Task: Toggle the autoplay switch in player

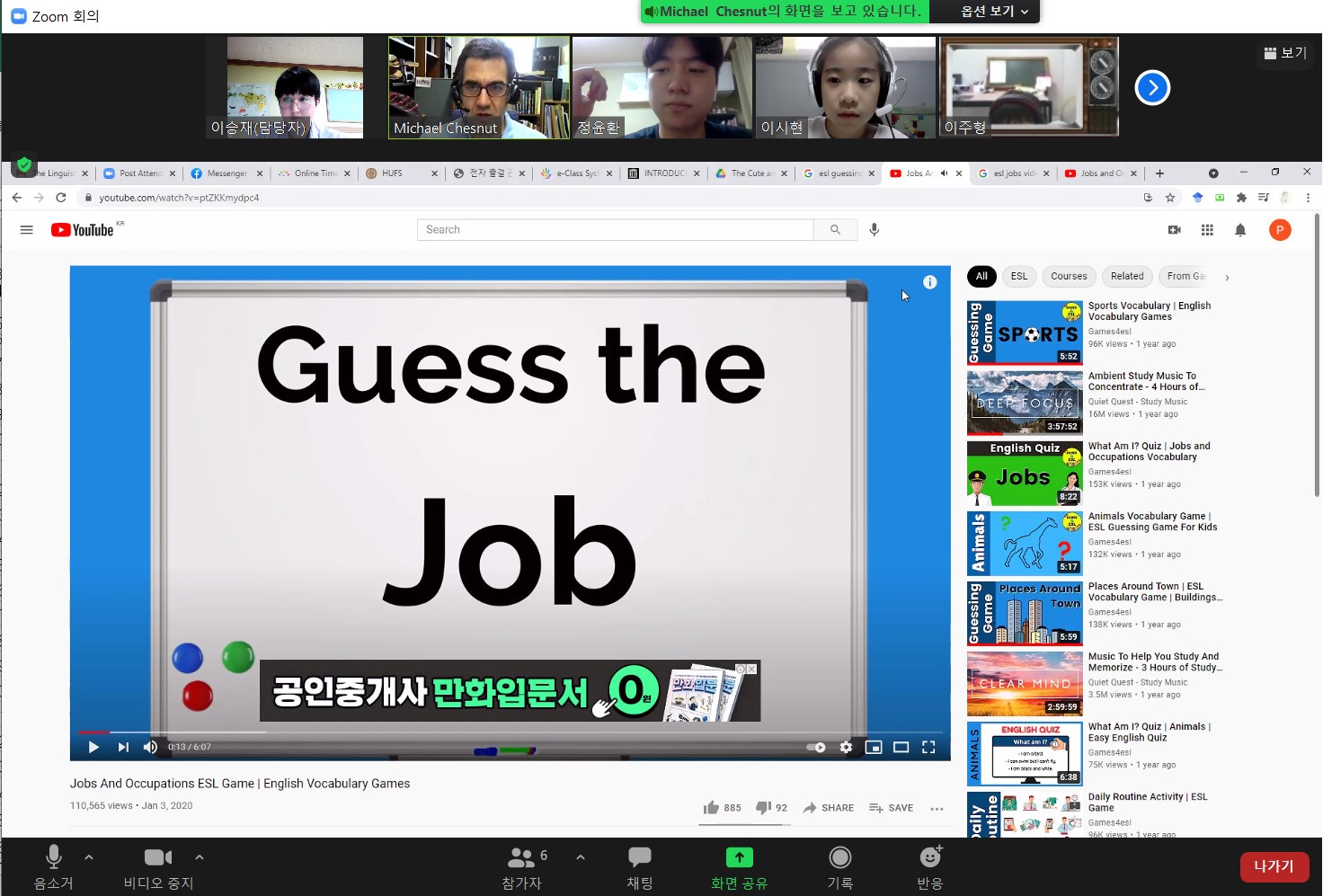Action: coord(816,747)
